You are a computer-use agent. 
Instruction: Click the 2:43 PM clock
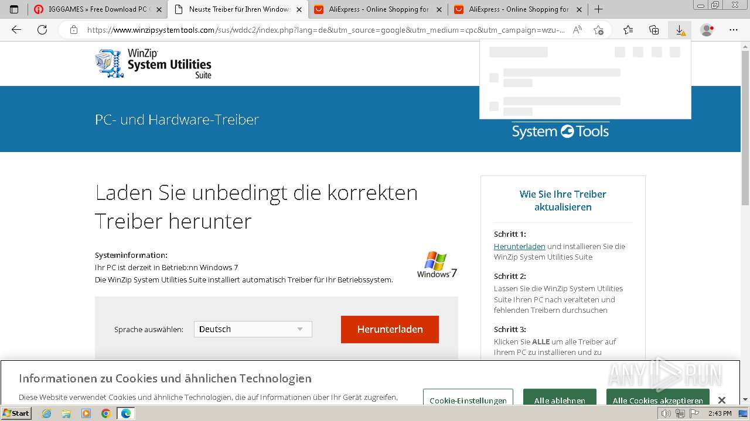click(720, 413)
